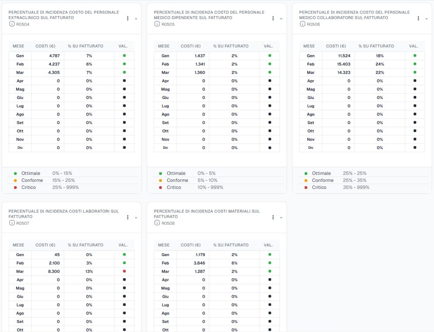Click the green Ottimale legend dot in R0504
Screen dimensions: 434x332
pyautogui.click(x=16, y=174)
